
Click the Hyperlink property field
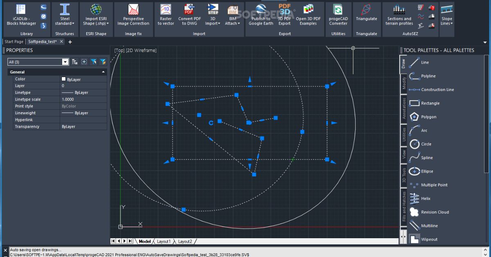pos(83,120)
